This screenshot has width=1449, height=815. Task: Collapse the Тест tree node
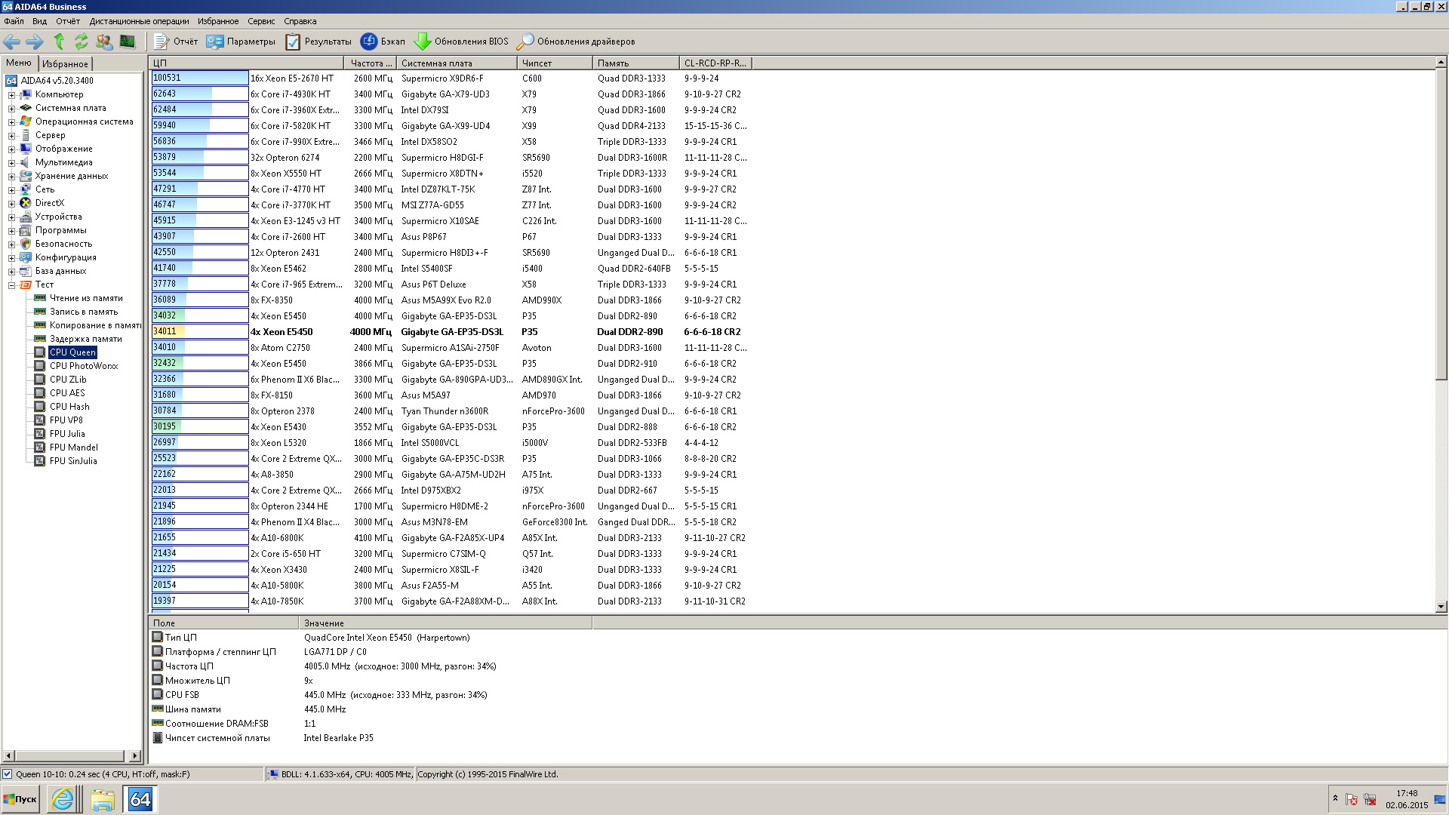(x=11, y=285)
